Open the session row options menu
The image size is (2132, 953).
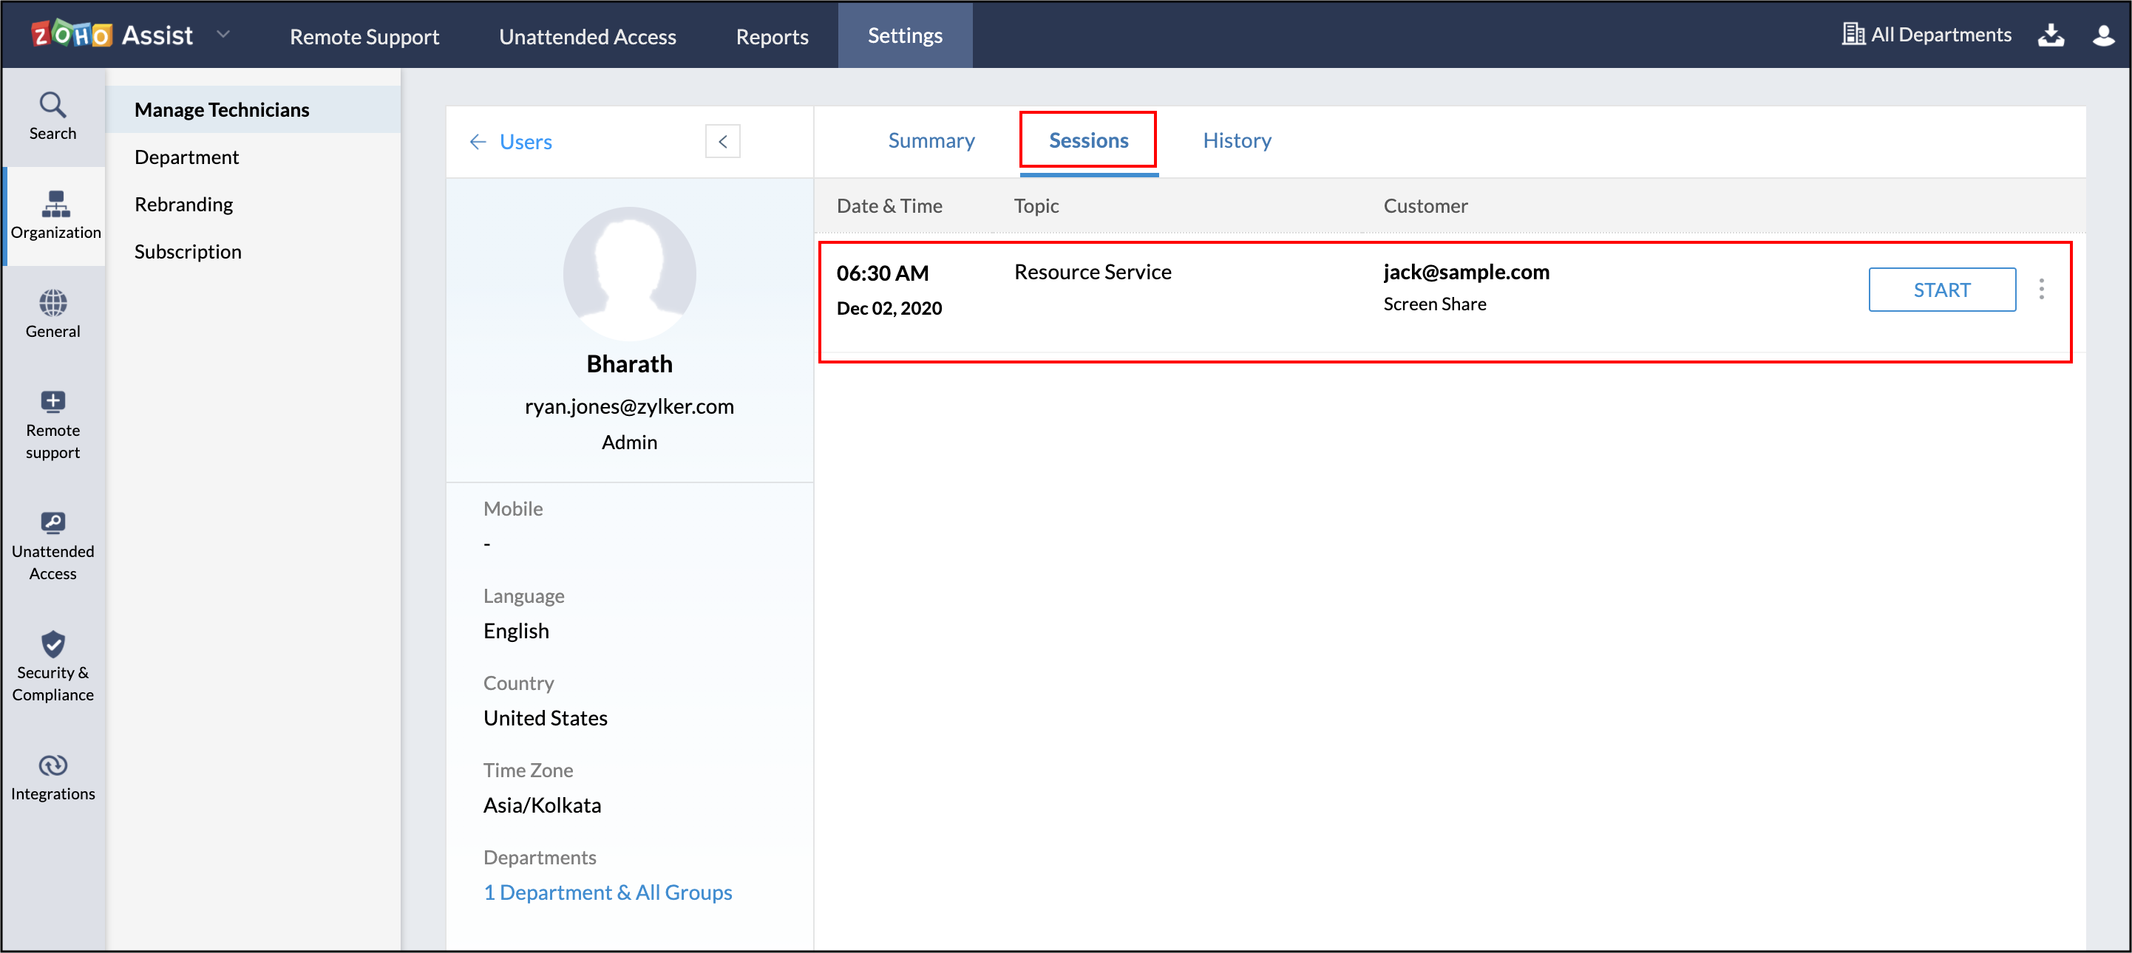[2043, 290]
